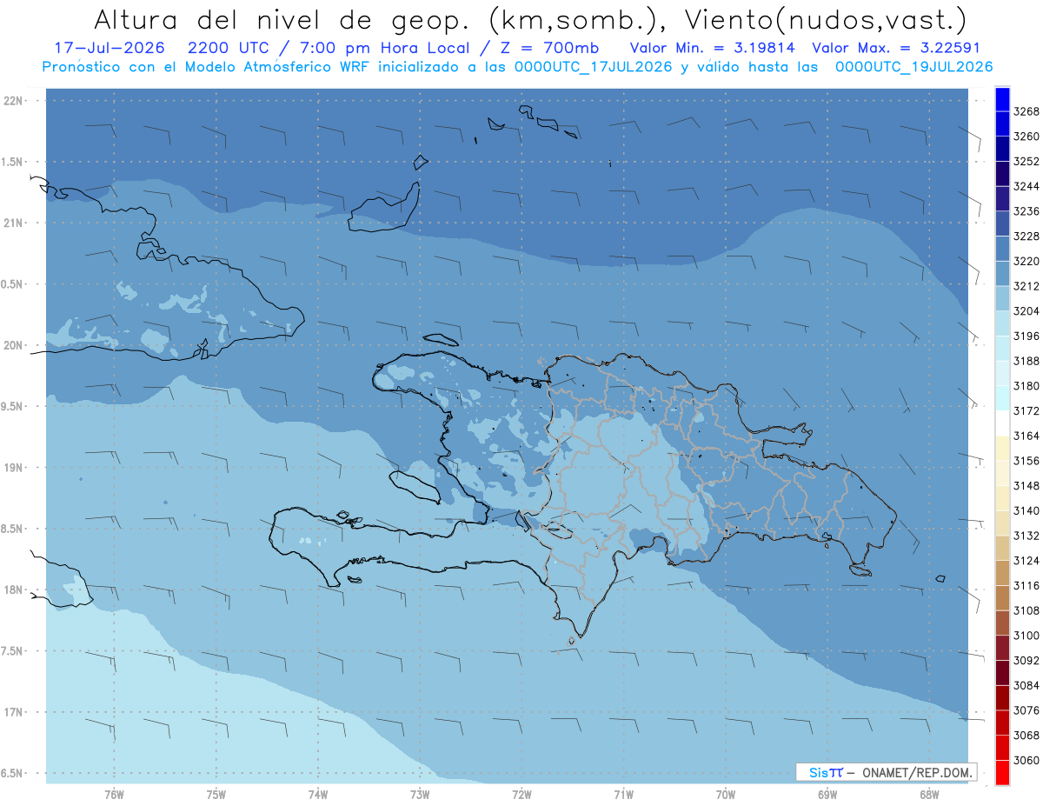Click legend value '3180'

pyautogui.click(x=1026, y=385)
